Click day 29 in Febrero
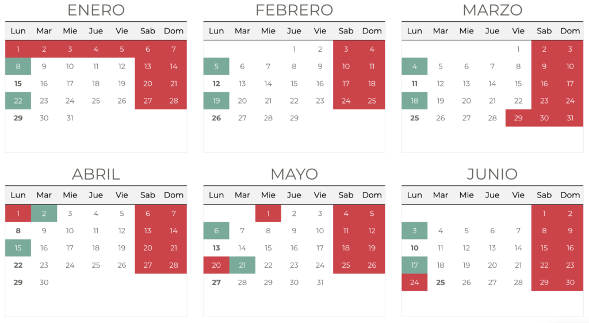589x323 pixels. coord(294,118)
